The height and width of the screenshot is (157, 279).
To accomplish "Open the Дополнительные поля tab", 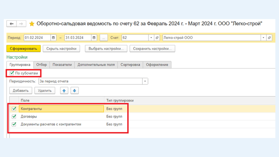I will 96,65.
